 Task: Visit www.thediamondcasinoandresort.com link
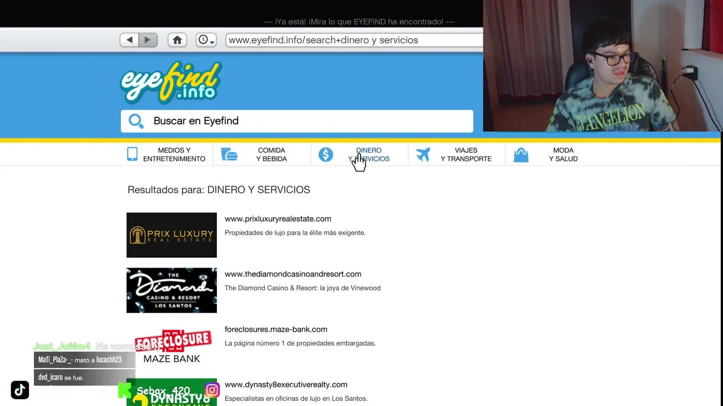point(293,274)
